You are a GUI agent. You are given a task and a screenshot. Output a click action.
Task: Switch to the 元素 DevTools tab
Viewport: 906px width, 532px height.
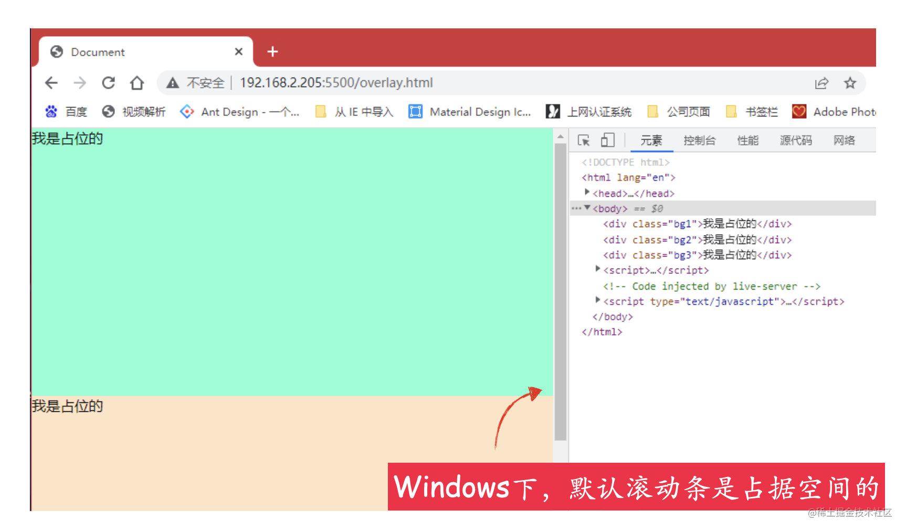coord(651,141)
